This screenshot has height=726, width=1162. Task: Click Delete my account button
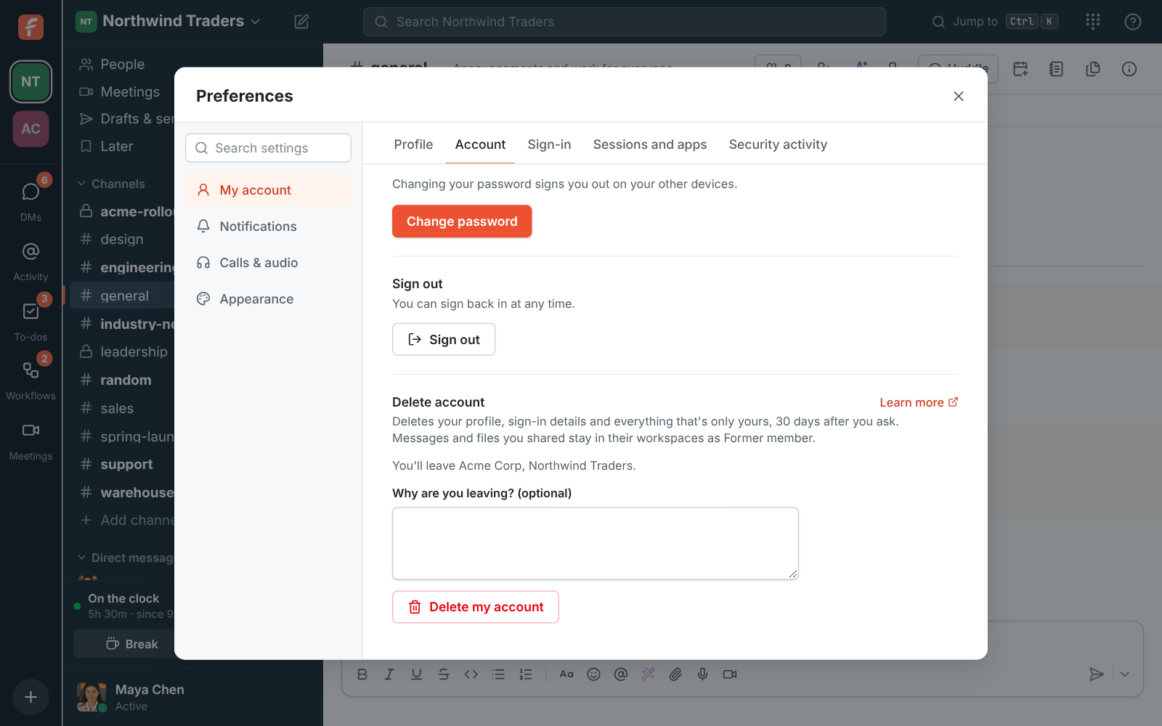click(476, 607)
